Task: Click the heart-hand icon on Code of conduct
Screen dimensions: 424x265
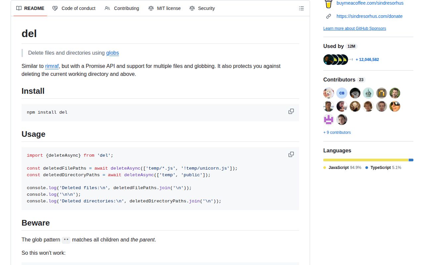Action: pos(55,8)
